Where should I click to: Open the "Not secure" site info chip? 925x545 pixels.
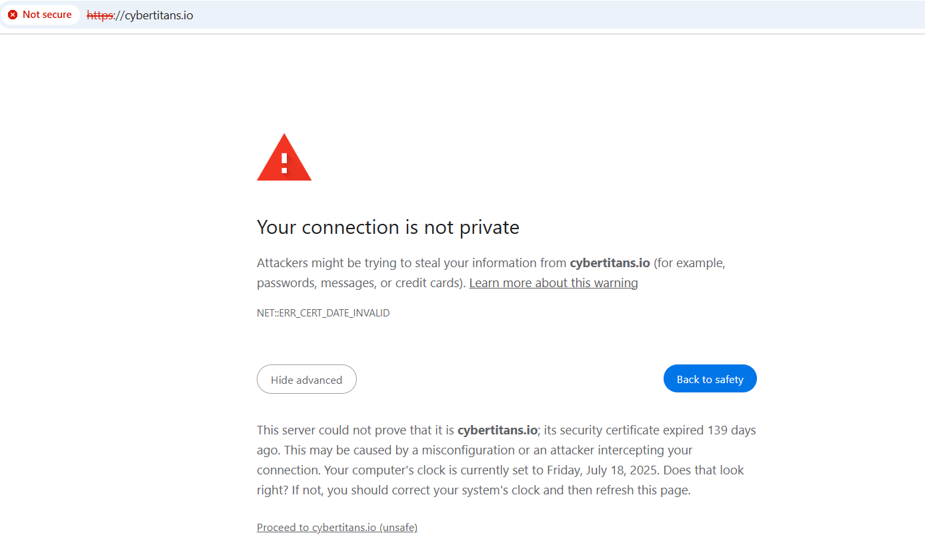click(41, 15)
